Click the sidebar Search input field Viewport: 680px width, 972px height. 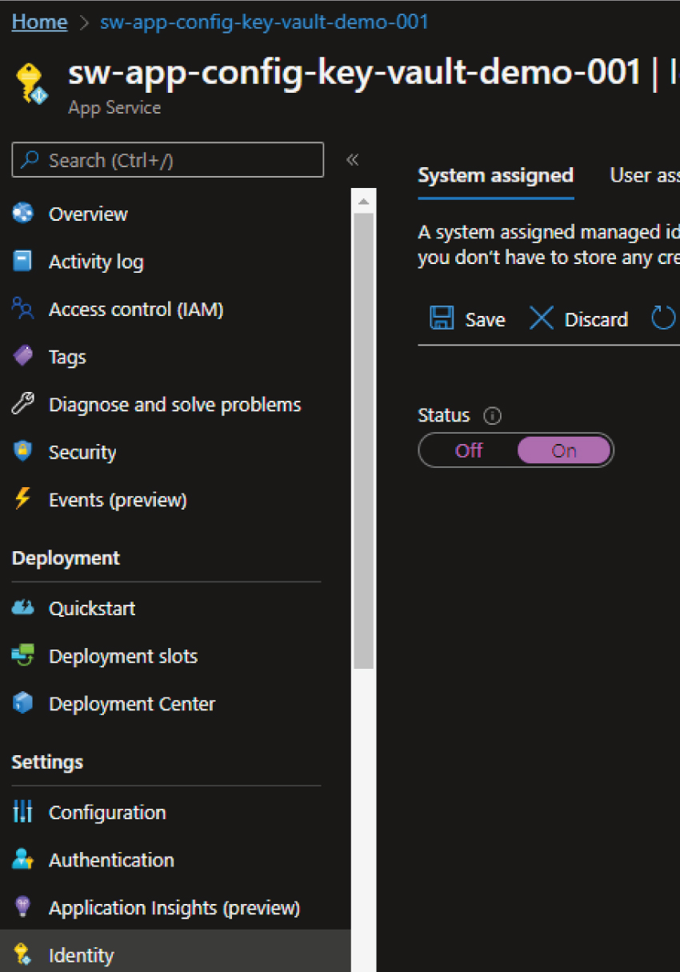click(168, 160)
